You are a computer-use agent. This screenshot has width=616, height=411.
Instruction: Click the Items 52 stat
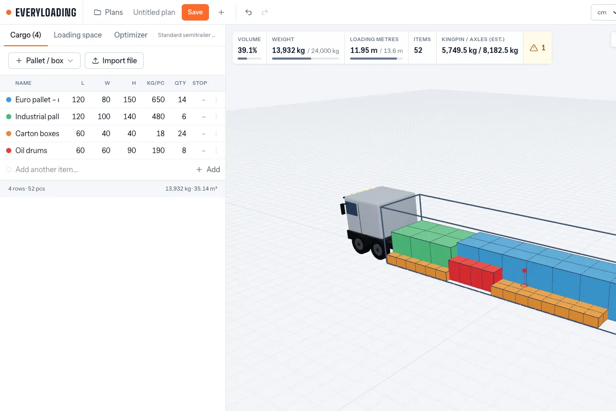(422, 47)
